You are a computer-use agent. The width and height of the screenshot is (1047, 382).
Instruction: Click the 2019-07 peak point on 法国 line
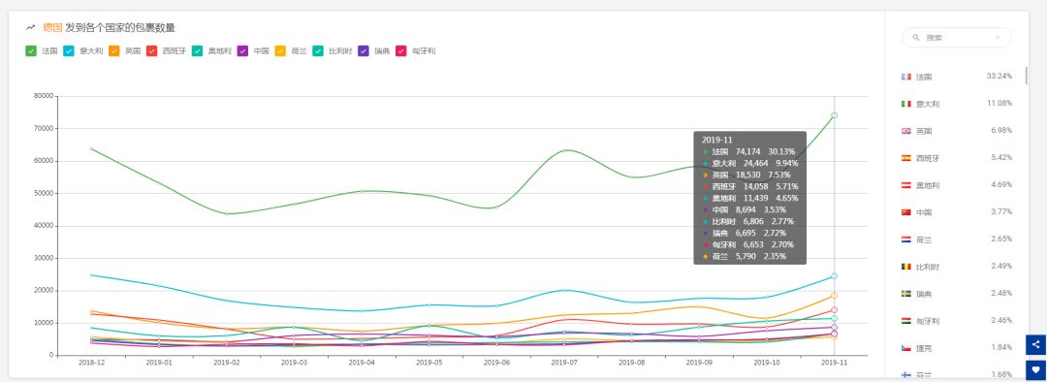point(564,150)
